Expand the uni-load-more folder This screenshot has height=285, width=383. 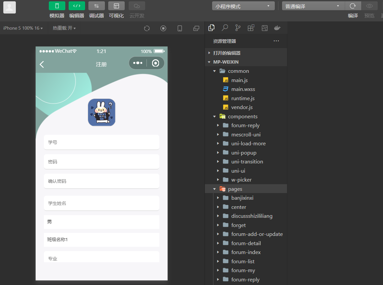point(246,143)
